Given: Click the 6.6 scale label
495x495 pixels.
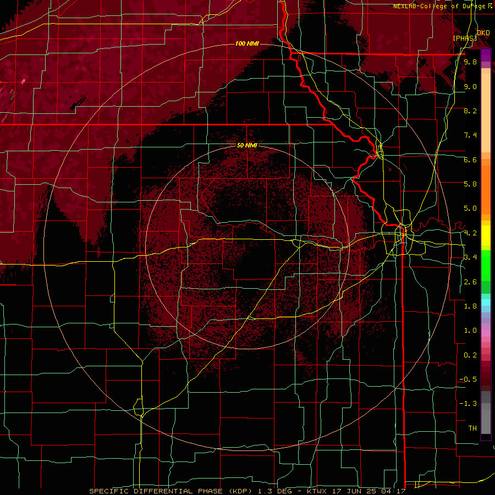Looking at the screenshot, I should pyautogui.click(x=470, y=159).
